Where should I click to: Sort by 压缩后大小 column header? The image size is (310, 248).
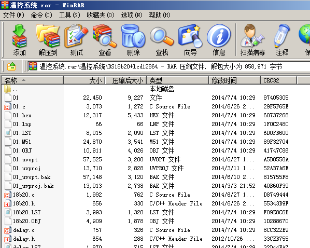[x=126, y=80]
